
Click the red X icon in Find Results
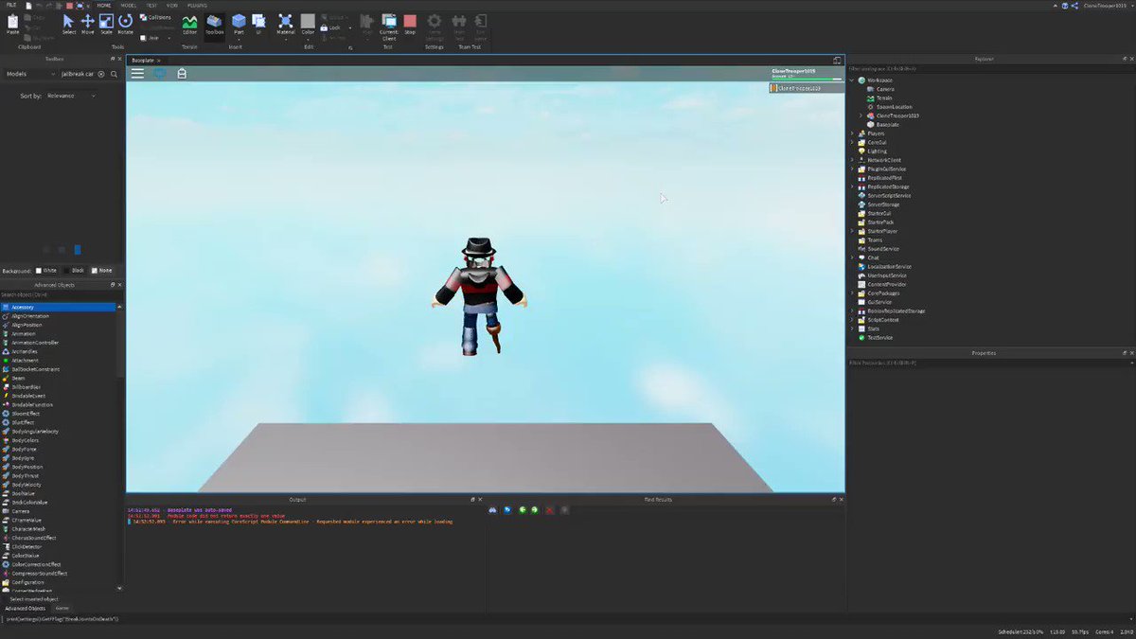pos(549,509)
